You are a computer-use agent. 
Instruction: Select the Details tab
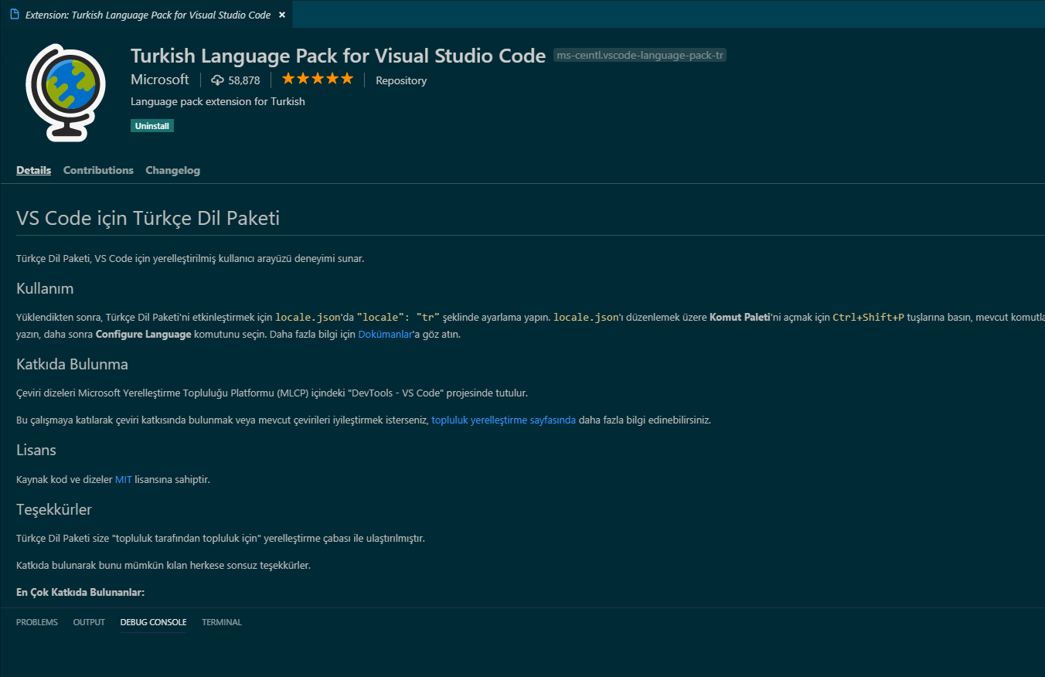33,170
